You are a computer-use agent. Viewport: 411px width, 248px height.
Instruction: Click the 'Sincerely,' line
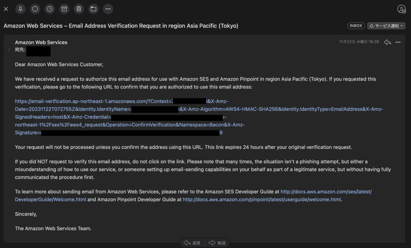[x=26, y=214]
